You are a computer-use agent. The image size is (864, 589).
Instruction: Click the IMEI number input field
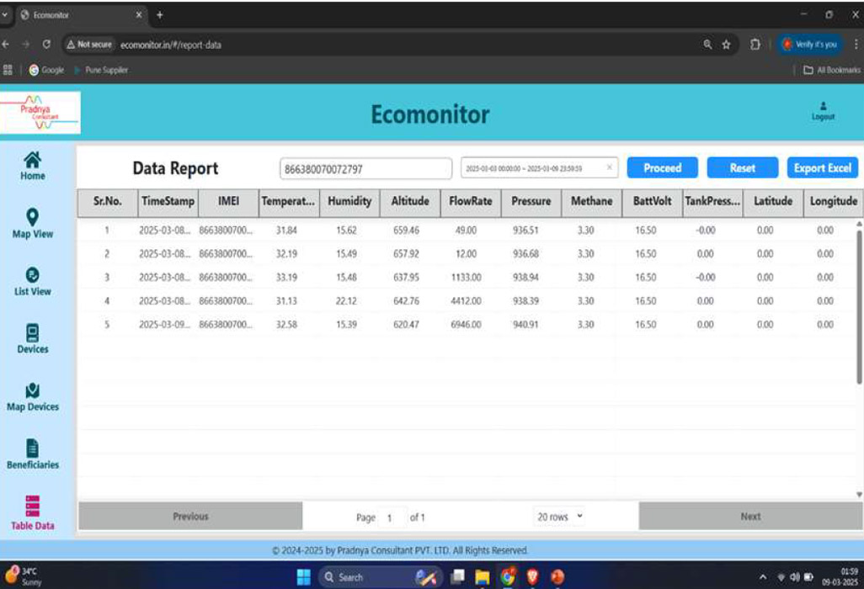pos(366,168)
